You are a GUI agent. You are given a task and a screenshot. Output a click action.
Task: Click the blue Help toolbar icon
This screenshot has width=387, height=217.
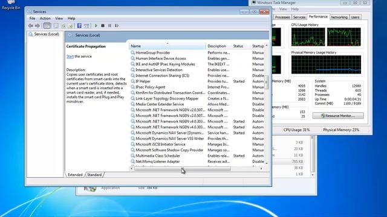79,25
